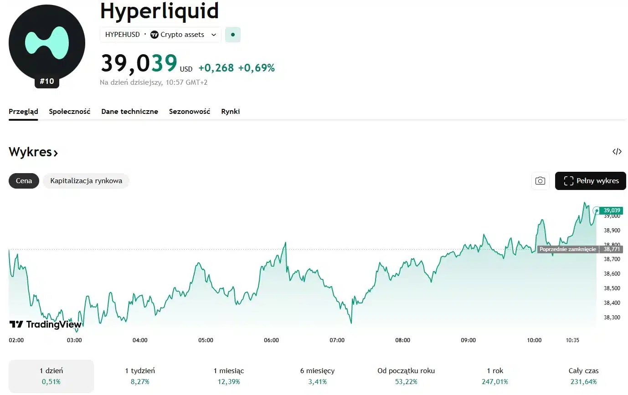Click the embed code icon
628x395 pixels.
coord(617,152)
